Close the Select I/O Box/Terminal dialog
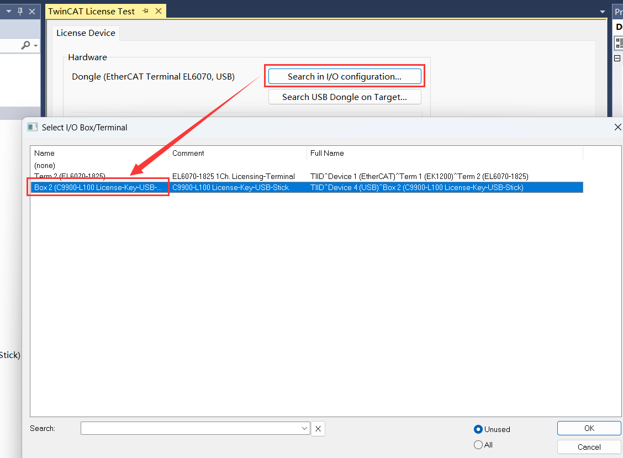 (617, 127)
